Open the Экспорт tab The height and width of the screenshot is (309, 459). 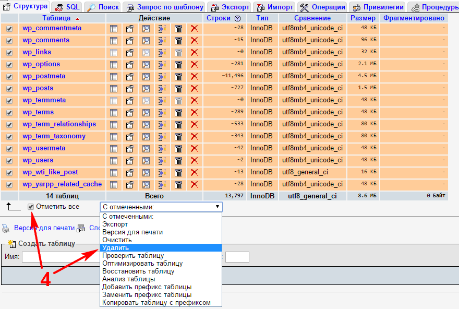click(x=230, y=7)
